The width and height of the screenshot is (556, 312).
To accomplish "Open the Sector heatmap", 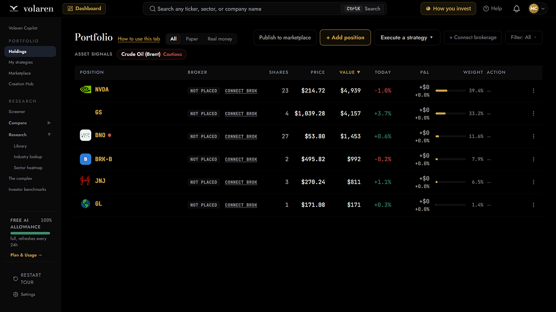I will pyautogui.click(x=28, y=167).
